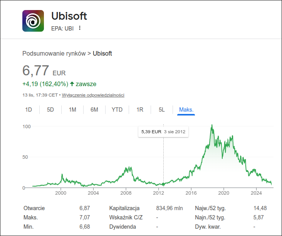Switch to the 5D chart range

click(x=50, y=110)
